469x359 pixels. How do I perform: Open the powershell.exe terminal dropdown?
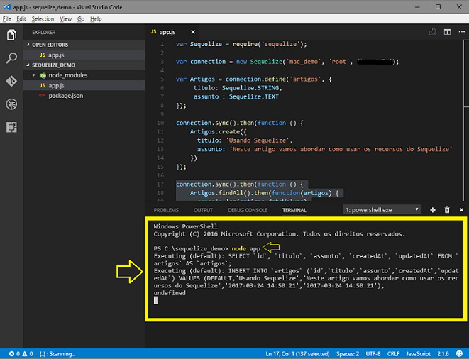coord(382,210)
